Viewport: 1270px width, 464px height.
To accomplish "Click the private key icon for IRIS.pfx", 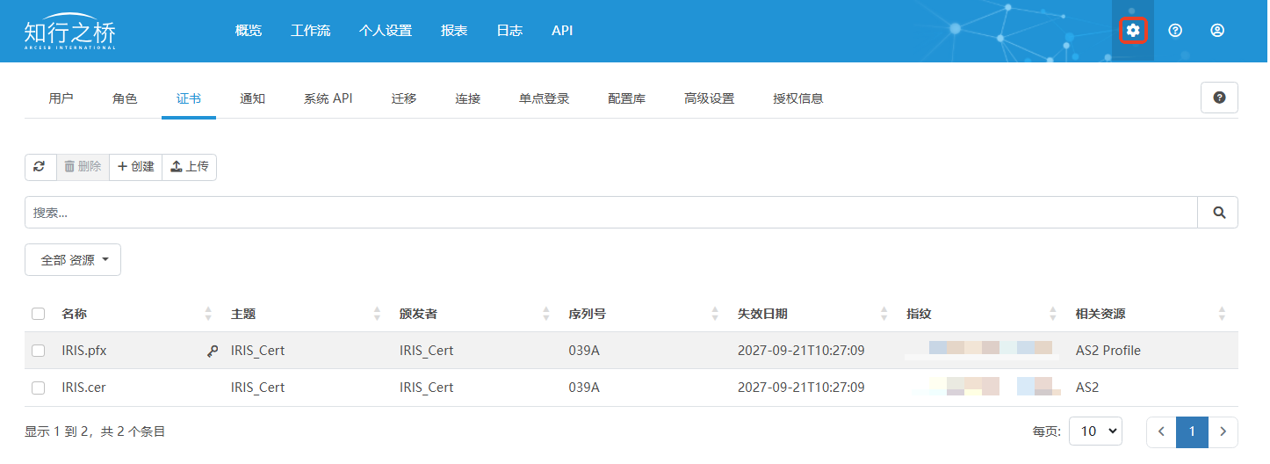I will [x=213, y=351].
